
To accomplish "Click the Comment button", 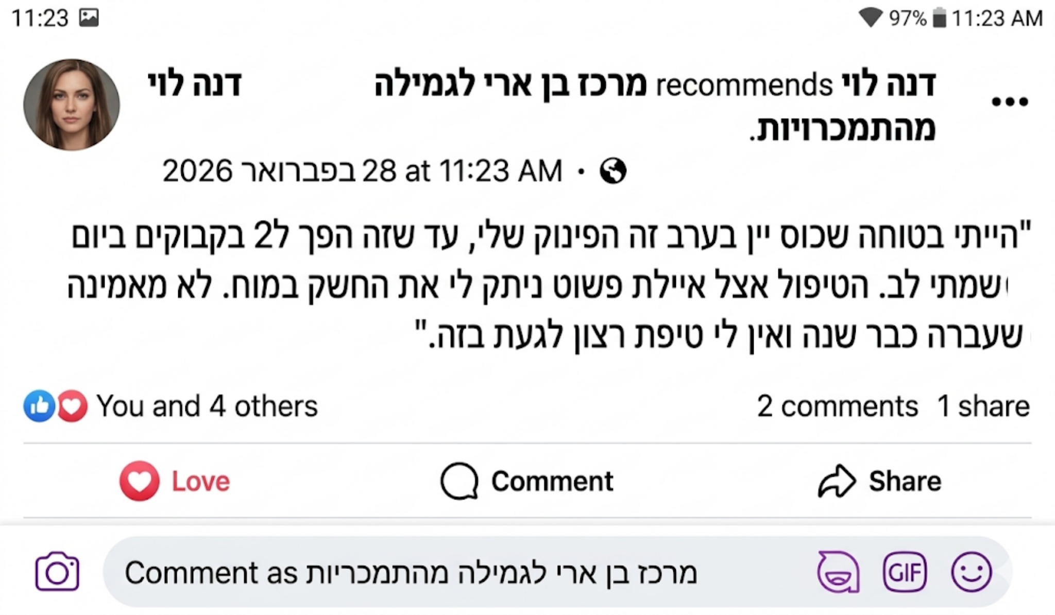I will click(x=527, y=481).
